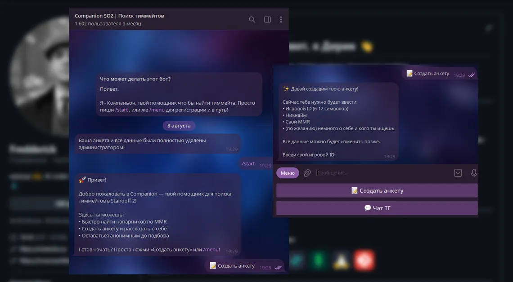This screenshot has height=282, width=513.
Task: Open the three-dot chat options menu
Action: click(x=281, y=20)
